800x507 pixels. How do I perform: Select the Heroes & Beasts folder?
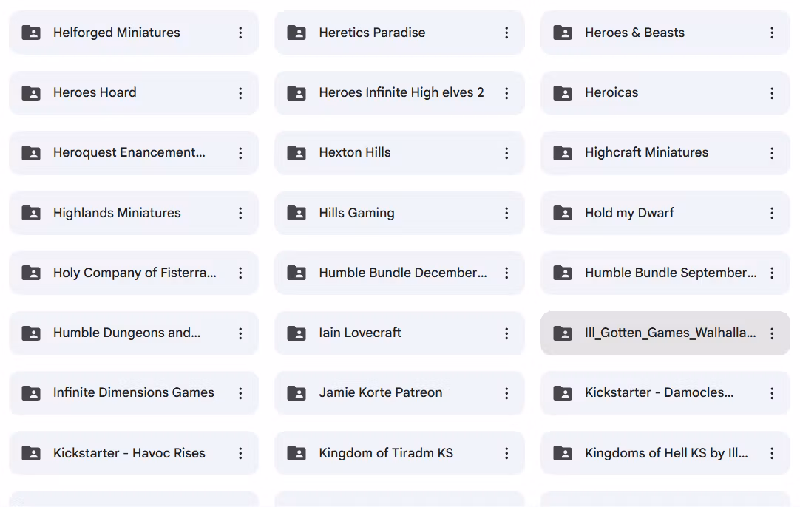click(665, 33)
